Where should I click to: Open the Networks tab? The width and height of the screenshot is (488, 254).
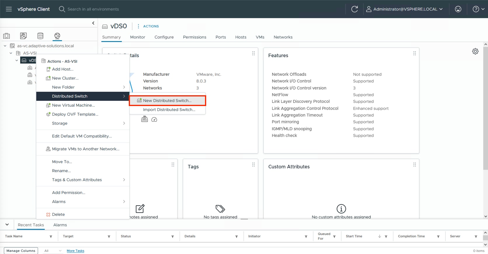coord(283,37)
